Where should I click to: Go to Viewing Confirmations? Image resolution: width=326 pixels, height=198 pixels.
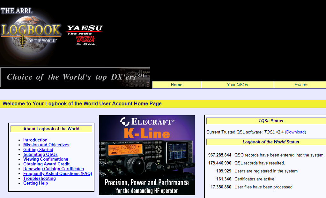(x=46, y=159)
